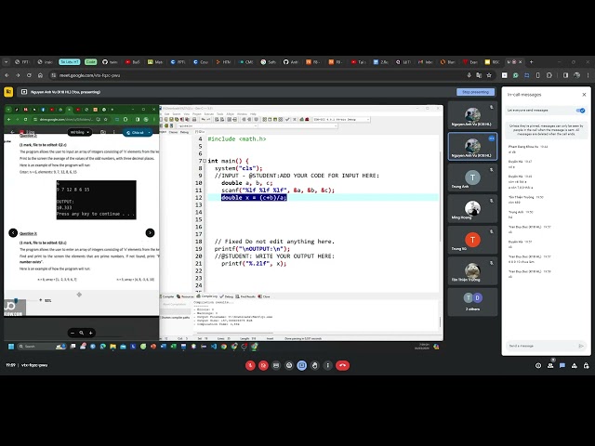Viewport: 595px width, 446px height.
Task: Turn camera on in Meet controls
Action: (x=263, y=365)
